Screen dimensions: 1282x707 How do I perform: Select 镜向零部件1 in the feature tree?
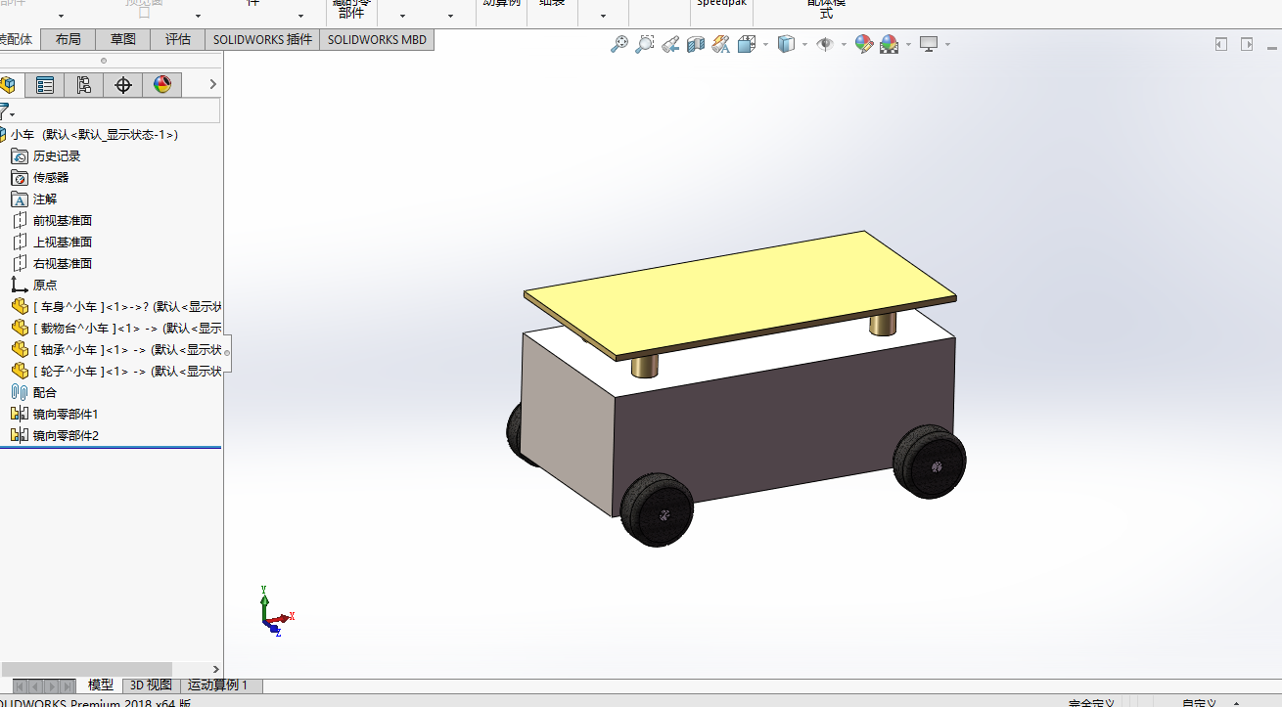tap(66, 414)
